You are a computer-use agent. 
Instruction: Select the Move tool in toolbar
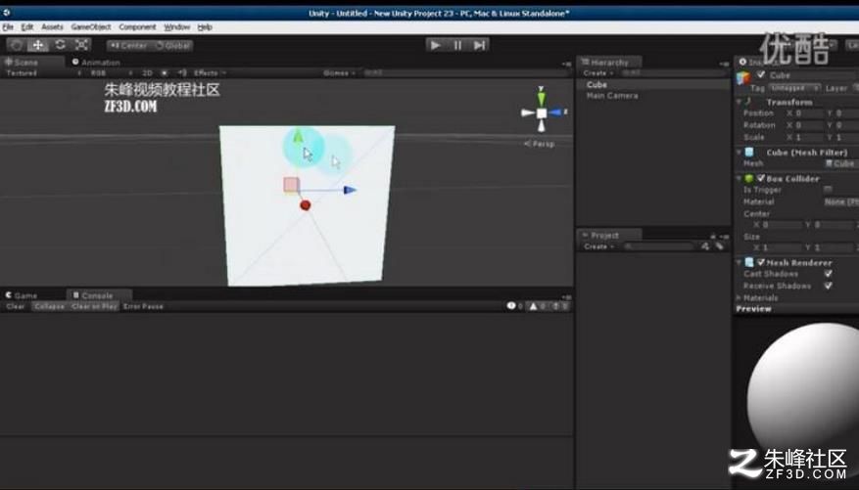[x=38, y=45]
